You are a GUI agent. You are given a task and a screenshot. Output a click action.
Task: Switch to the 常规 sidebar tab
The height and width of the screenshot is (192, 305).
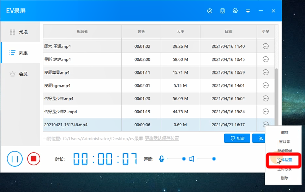point(20,32)
